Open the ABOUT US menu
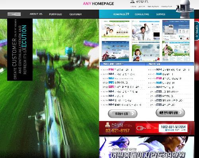Image resolution: width=199 pixels, height=158 pixels. pos(36,14)
